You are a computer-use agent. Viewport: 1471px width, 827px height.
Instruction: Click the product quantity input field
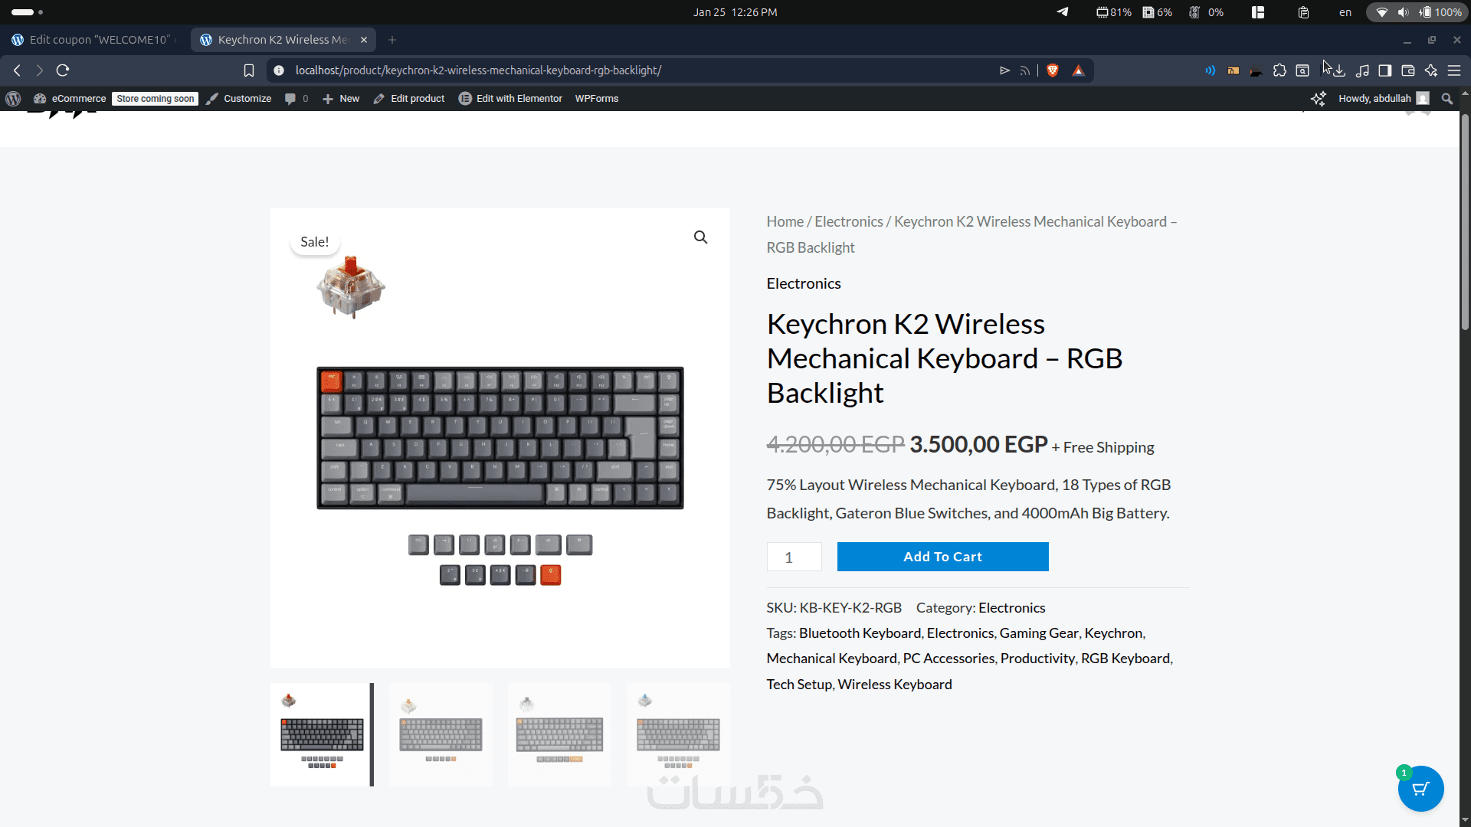794,557
